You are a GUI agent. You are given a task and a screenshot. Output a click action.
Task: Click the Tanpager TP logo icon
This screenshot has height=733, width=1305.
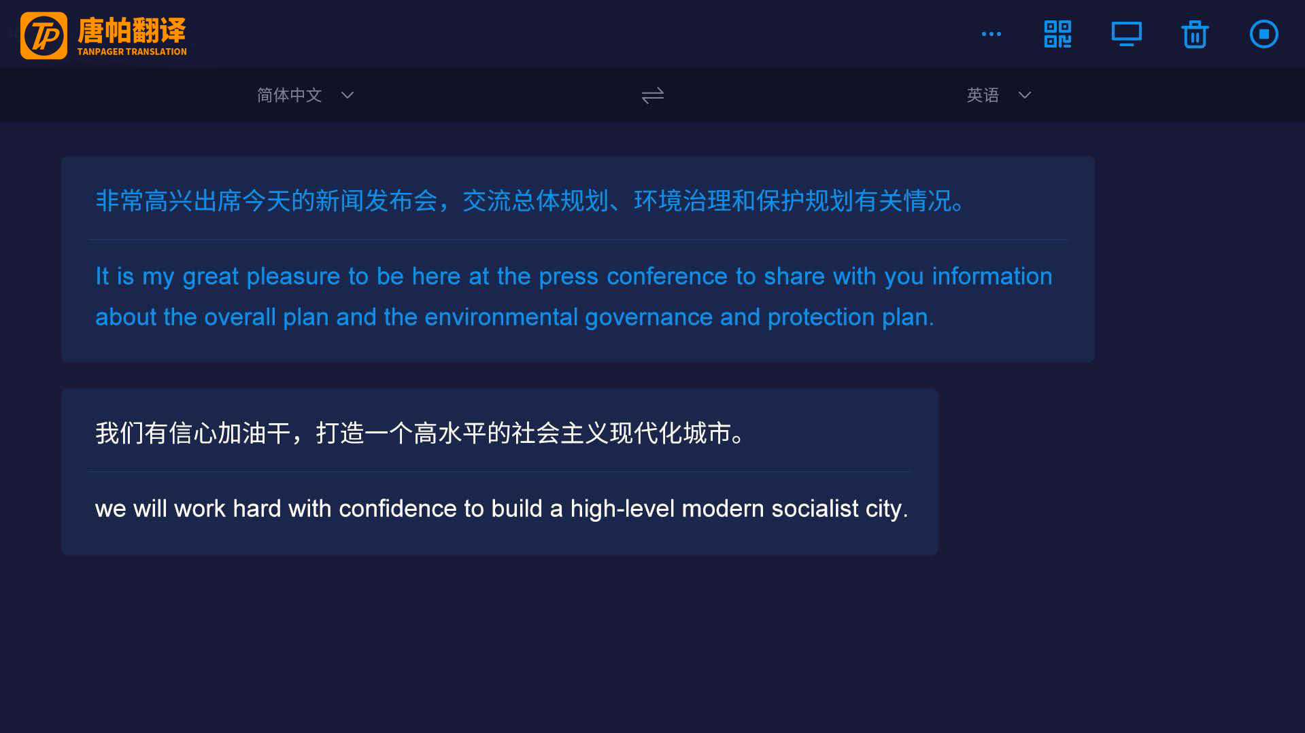[x=44, y=35]
